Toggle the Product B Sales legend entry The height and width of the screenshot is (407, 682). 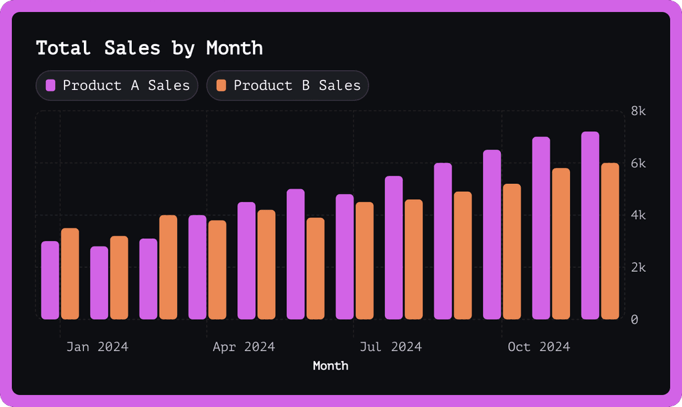287,85
